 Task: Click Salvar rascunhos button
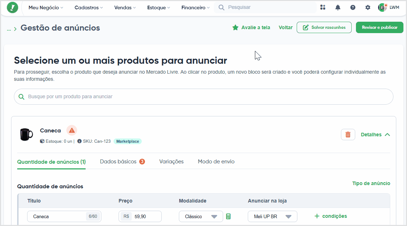tap(324, 27)
